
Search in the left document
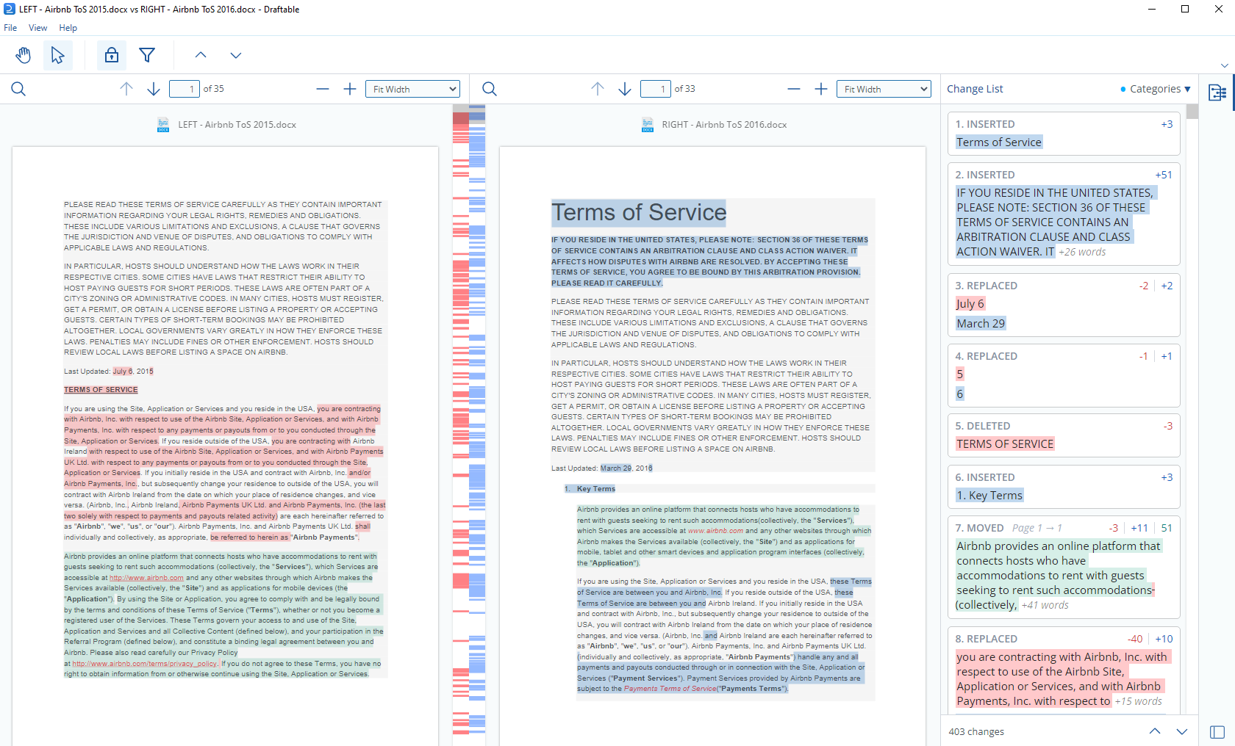point(18,89)
